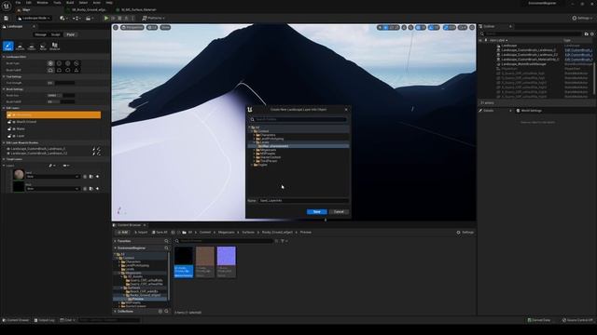Screen dimensions: 597x335
Task: Click search icon beside EnvironmentBeginner header
Action: point(166,248)
